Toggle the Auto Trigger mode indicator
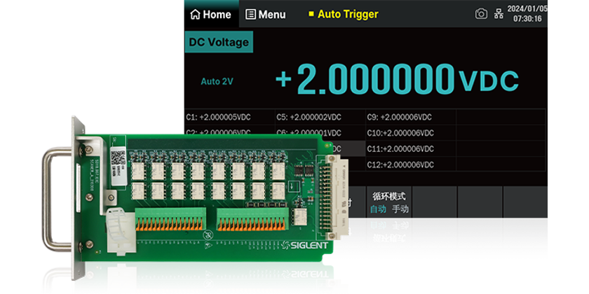The width and height of the screenshot is (589, 294). point(344,14)
